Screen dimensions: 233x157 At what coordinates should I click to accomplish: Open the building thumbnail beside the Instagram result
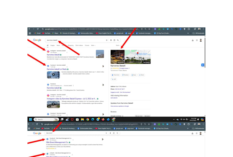tap(100, 54)
